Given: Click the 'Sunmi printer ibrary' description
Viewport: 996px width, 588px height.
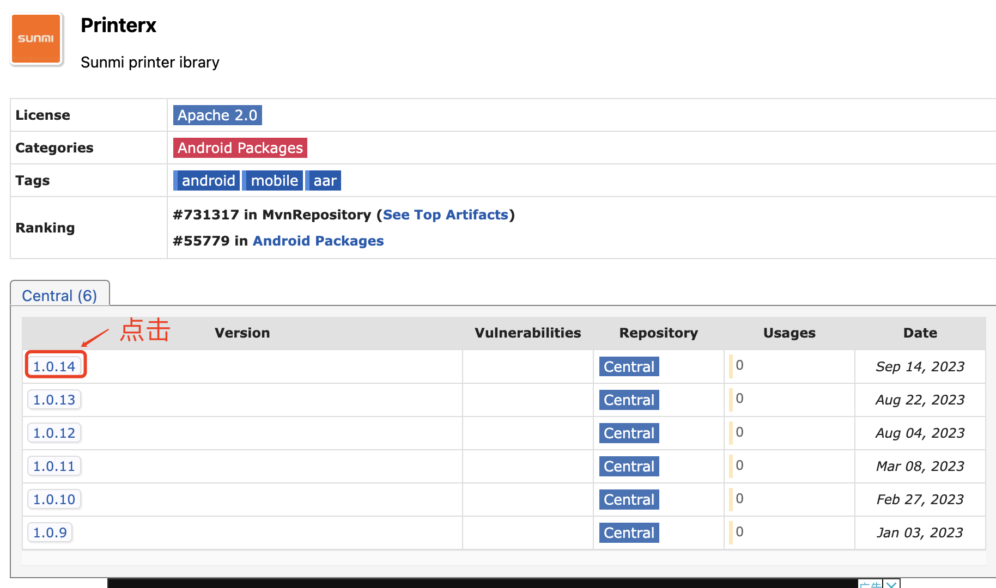Looking at the screenshot, I should pyautogui.click(x=150, y=63).
